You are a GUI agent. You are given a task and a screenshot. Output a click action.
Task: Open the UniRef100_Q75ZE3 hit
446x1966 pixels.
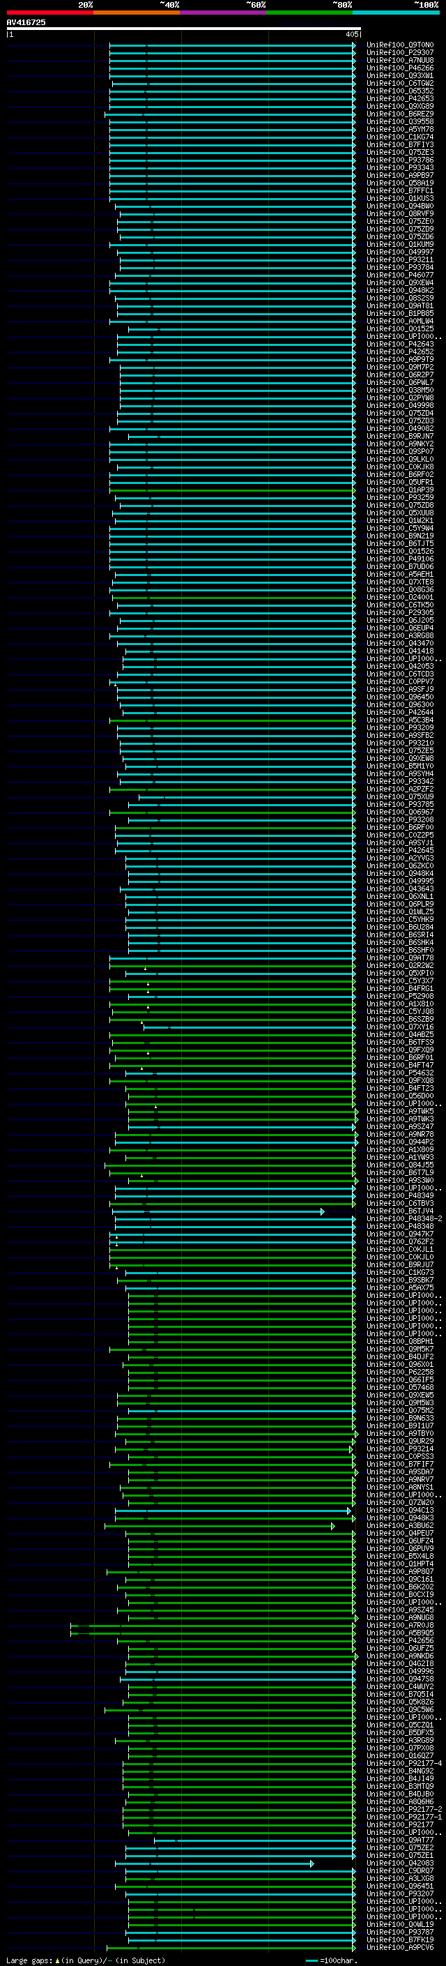point(400,153)
